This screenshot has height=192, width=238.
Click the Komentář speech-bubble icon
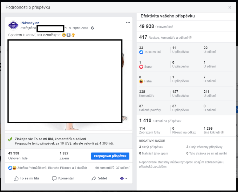(54, 178)
